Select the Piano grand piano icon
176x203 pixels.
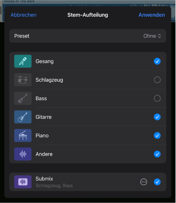22,136
